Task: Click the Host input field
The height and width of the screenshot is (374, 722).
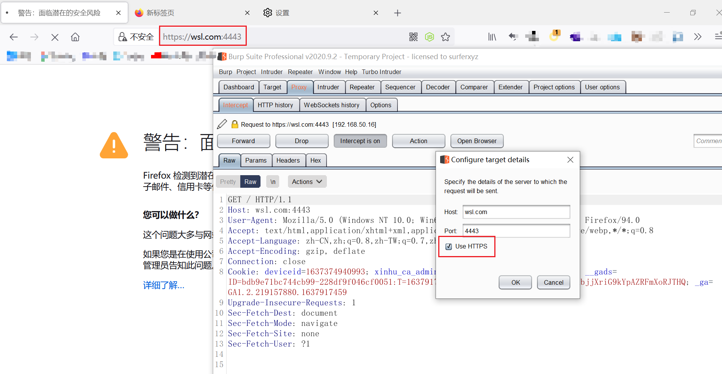Action: coord(516,212)
